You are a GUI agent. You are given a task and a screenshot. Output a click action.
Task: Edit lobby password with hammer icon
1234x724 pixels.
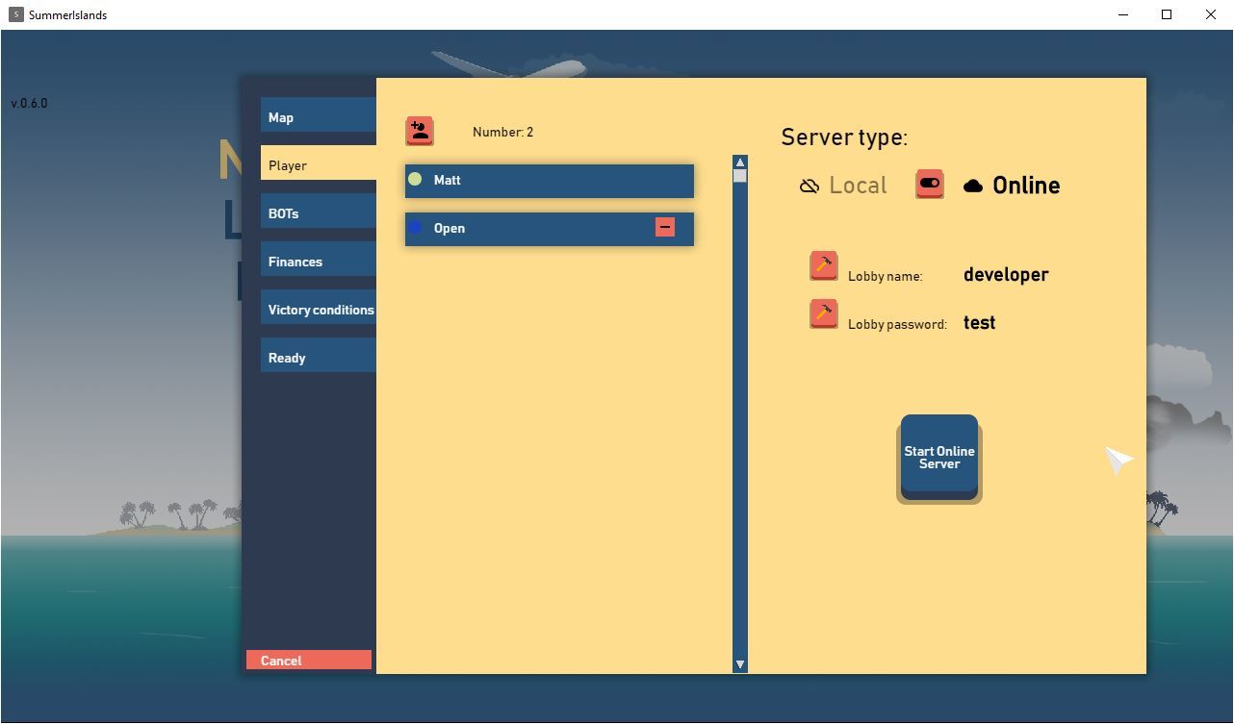(824, 314)
